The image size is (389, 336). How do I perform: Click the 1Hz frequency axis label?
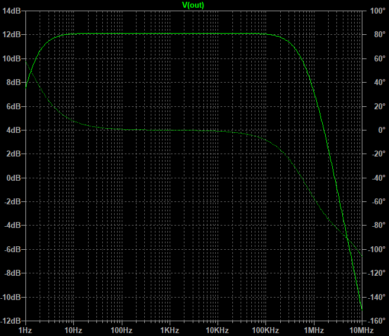[25, 330]
